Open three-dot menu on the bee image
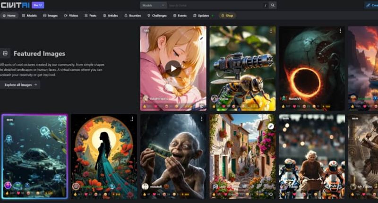The width and height of the screenshot is (378, 203). (271, 31)
